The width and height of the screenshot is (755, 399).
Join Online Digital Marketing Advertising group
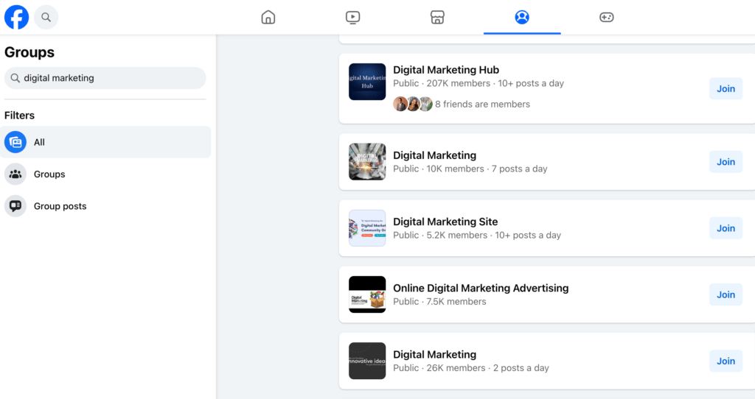click(726, 294)
